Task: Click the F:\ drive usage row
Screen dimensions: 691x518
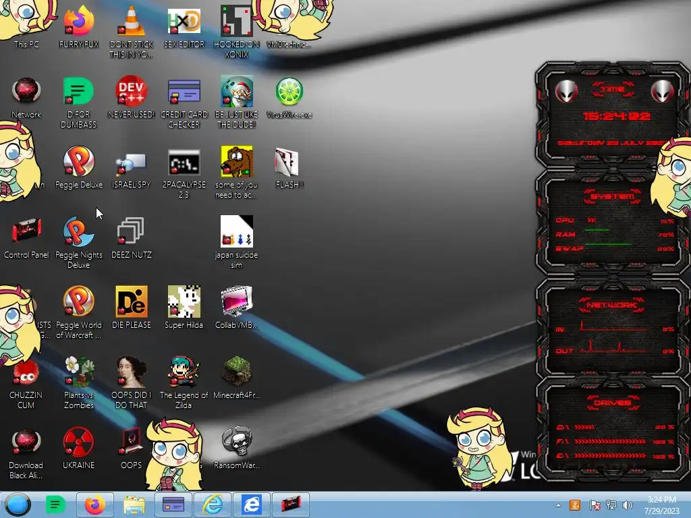Action: tap(615, 441)
